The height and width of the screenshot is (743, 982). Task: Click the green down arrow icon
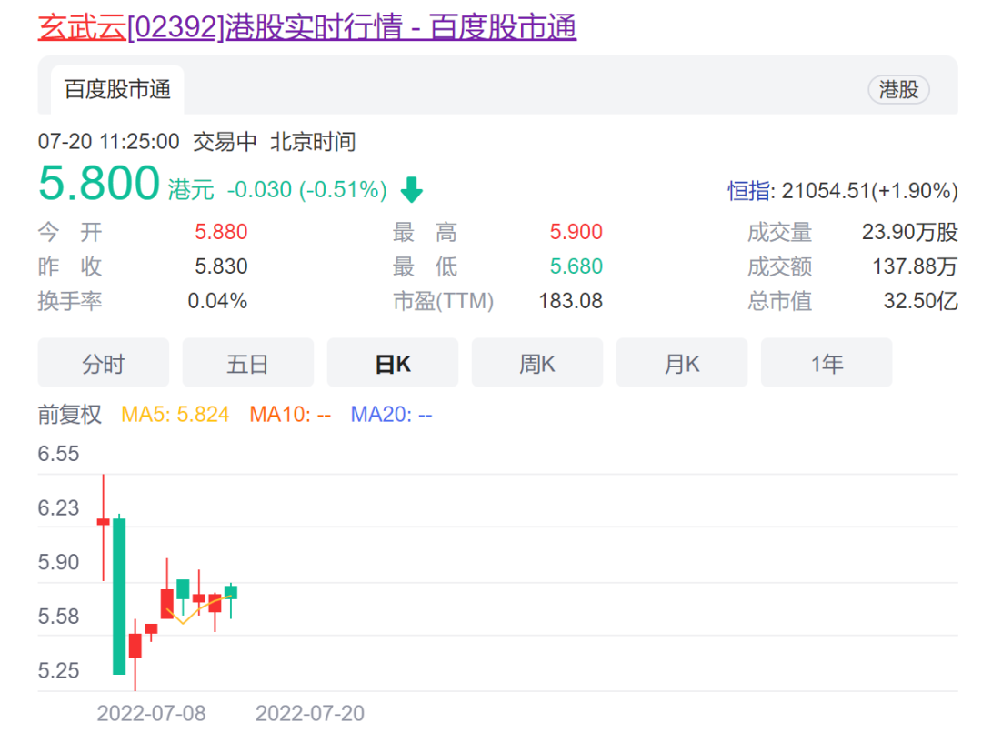tap(412, 190)
